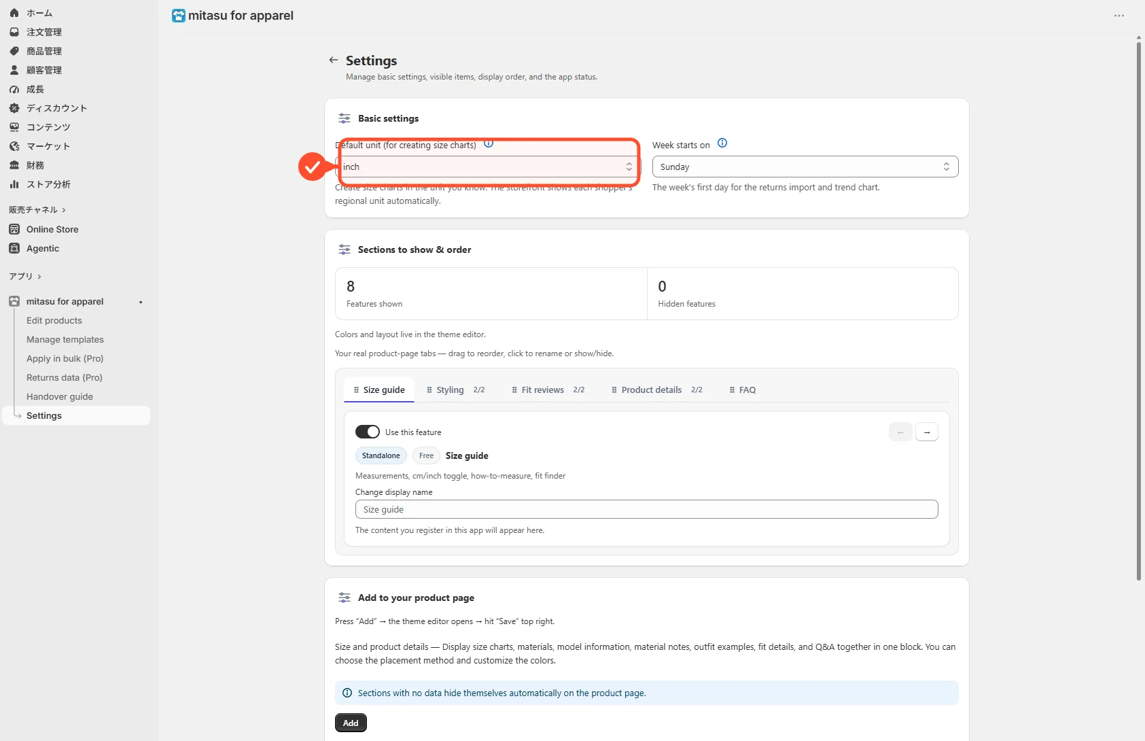1145x741 pixels.
Task: Switch to the Fit reviews tab
Action: tap(548, 390)
